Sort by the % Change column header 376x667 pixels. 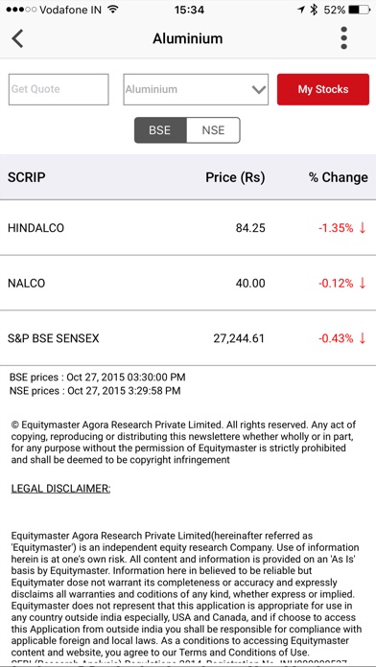(x=339, y=177)
